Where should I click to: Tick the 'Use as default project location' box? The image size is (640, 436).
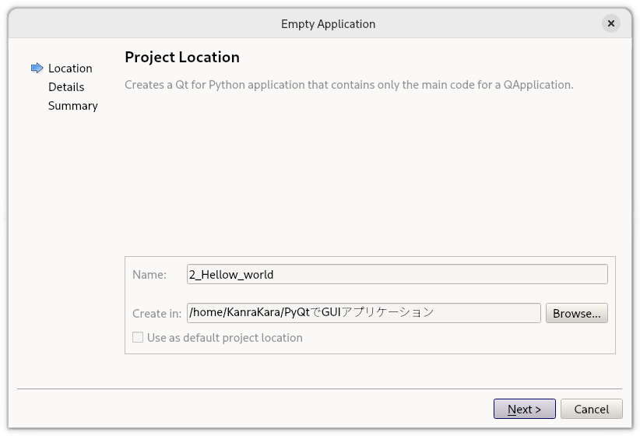tap(138, 338)
